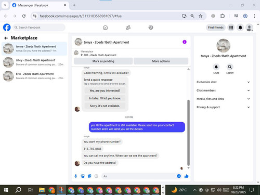Screen dimensions: 260x195
Task: Open browser extensions puzzle icon
Action: pos(223,16)
